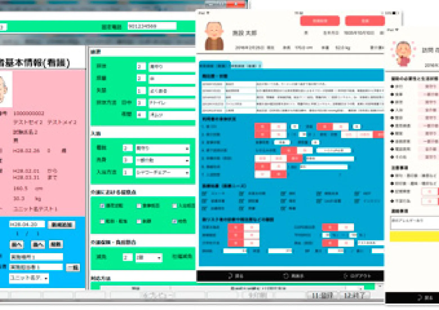The width and height of the screenshot is (439, 310).
Task: Select the dark-blue first tab on tablet
Action: tap(214, 66)
